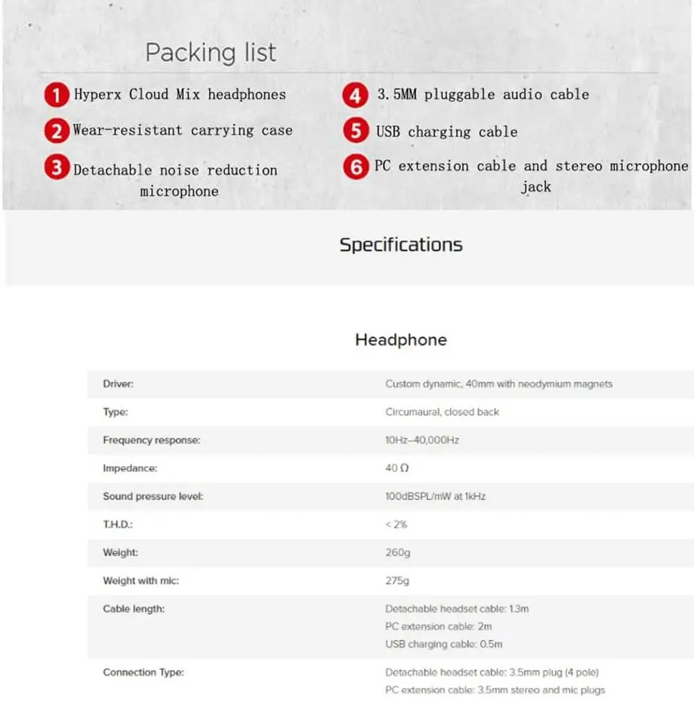The height and width of the screenshot is (715, 694).
Task: Click the red number 1 circle icon
Action: [x=57, y=95]
